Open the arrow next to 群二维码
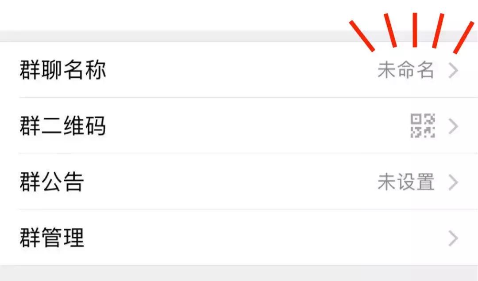Image resolution: width=478 pixels, height=281 pixels. pyautogui.click(x=453, y=127)
